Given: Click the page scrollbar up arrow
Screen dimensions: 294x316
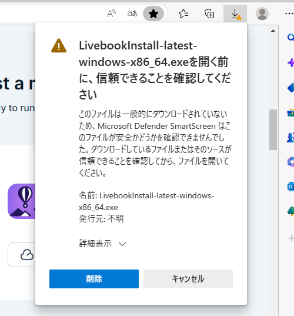Looking at the screenshot, I should 273,31.
